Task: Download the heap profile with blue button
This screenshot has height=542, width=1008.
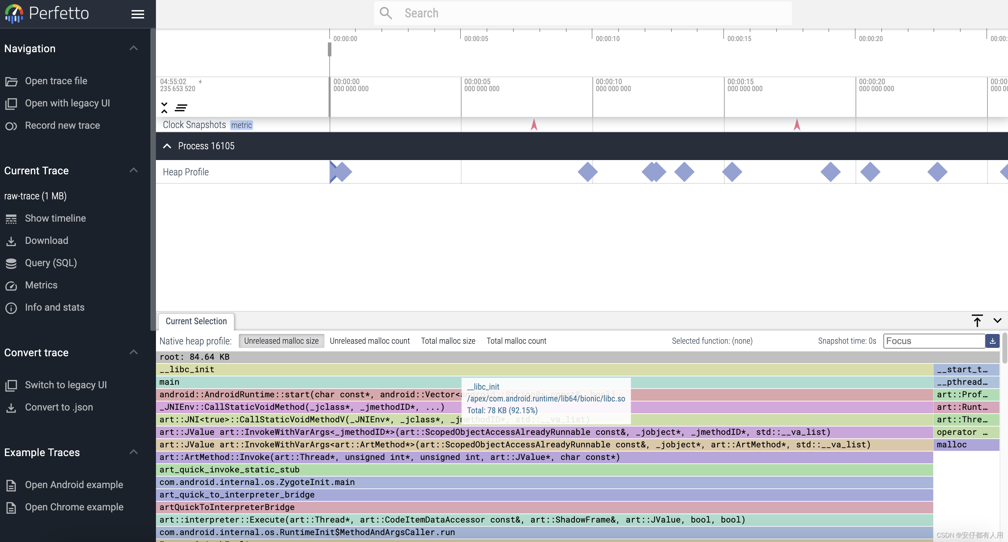Action: point(992,341)
